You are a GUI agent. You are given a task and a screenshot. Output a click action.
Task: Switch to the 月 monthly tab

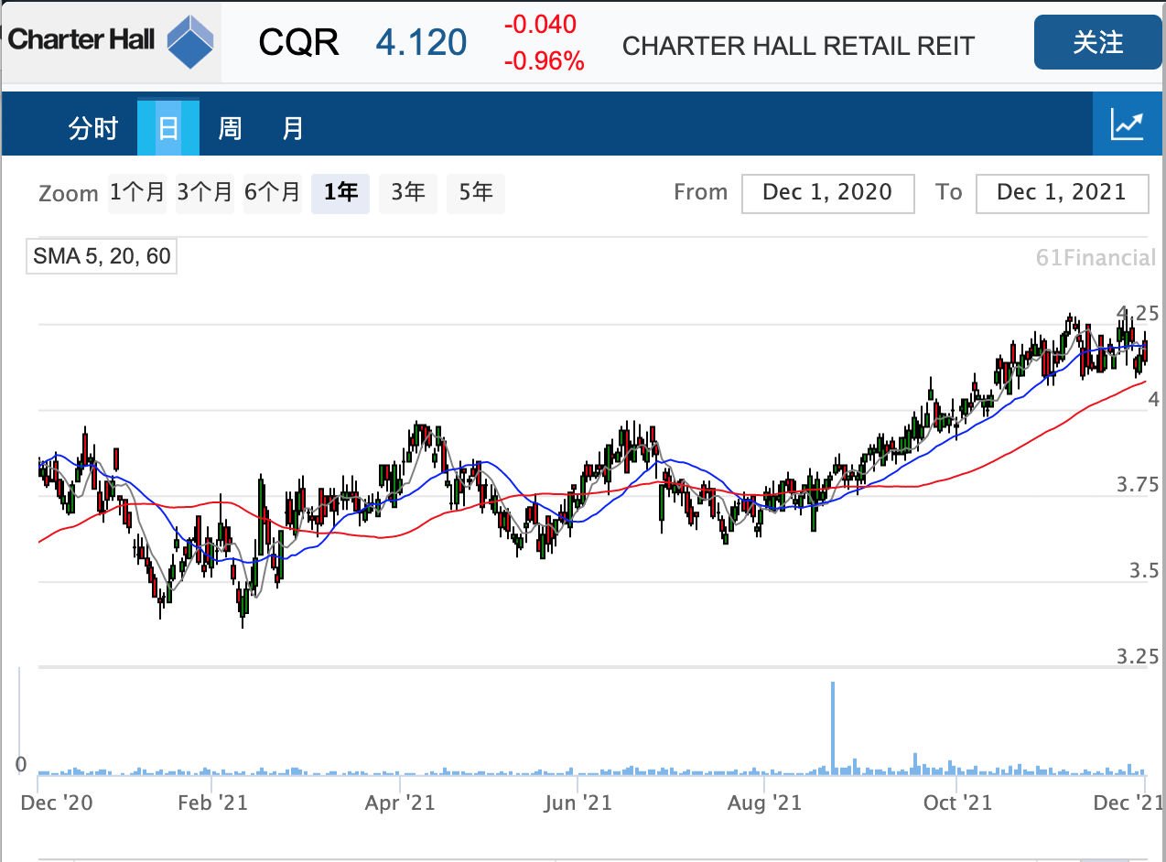click(x=292, y=127)
